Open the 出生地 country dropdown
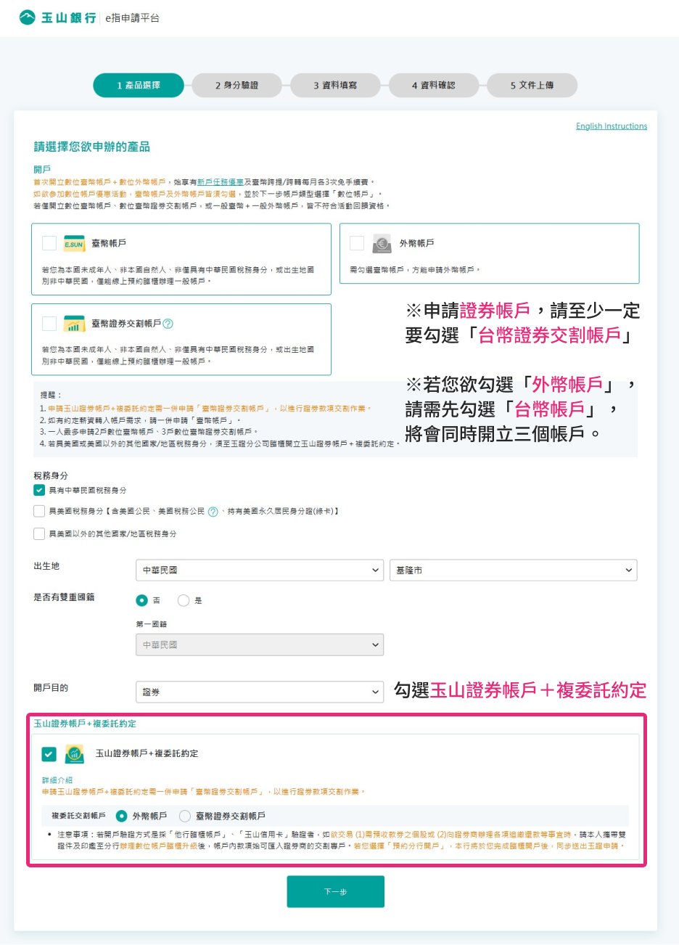Image resolution: width=679 pixels, height=945 pixels. (x=260, y=570)
